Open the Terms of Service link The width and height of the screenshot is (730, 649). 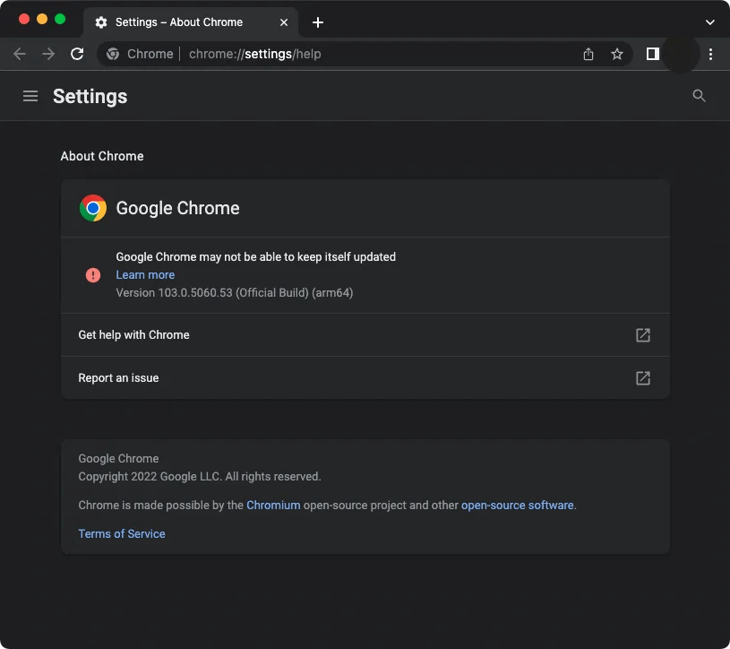click(122, 534)
